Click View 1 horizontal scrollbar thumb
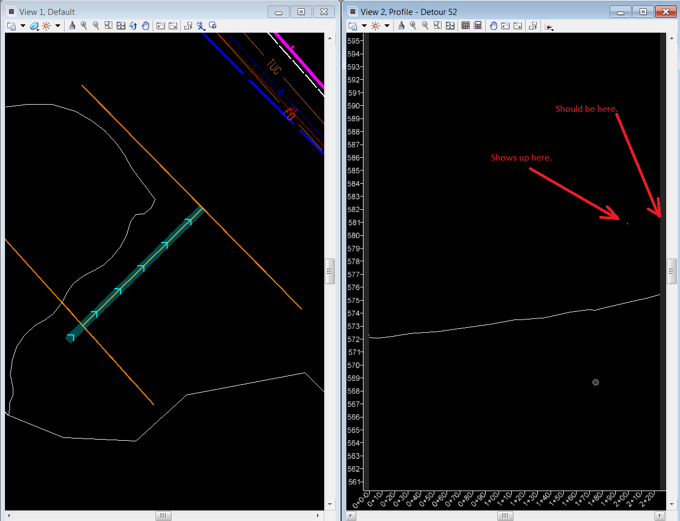The height and width of the screenshot is (521, 680). [x=163, y=515]
